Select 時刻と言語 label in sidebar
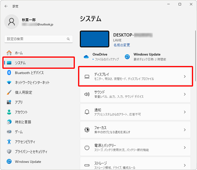197x170 pixels. click(23, 122)
